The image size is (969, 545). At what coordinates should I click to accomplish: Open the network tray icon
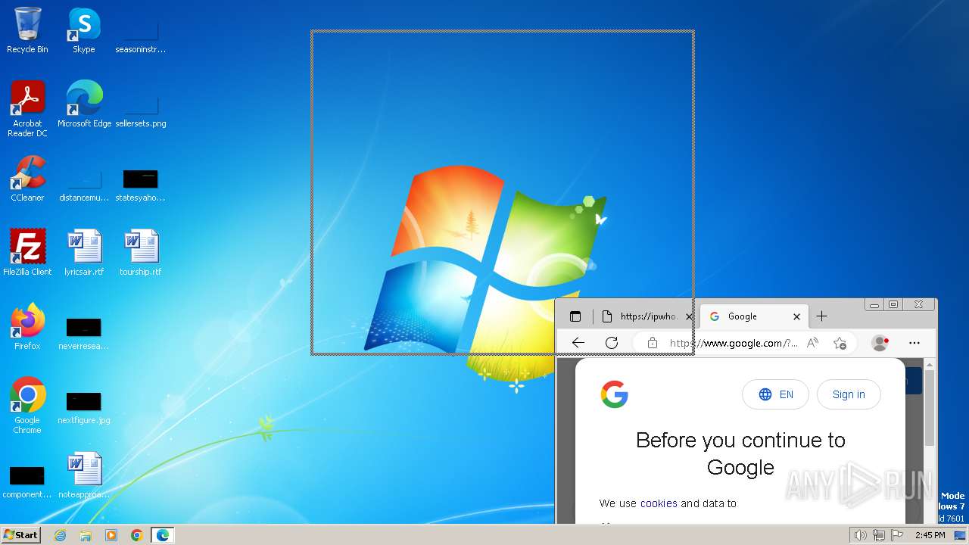(x=879, y=535)
